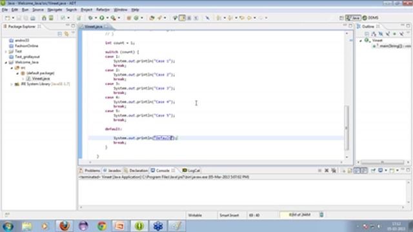Click the Vineet.java editor tab
Viewport: 413px width, 232px height.
93,26
